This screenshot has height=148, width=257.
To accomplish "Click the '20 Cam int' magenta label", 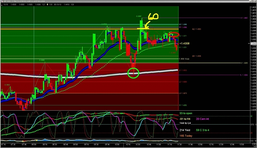I will pyautogui.click(x=202, y=119).
